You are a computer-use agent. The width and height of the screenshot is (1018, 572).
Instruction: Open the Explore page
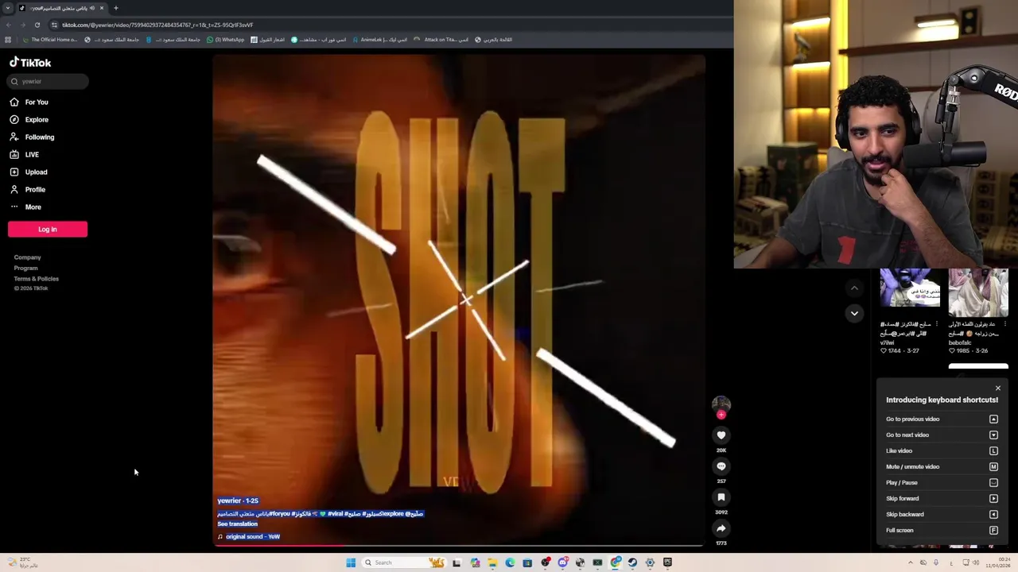(29, 119)
